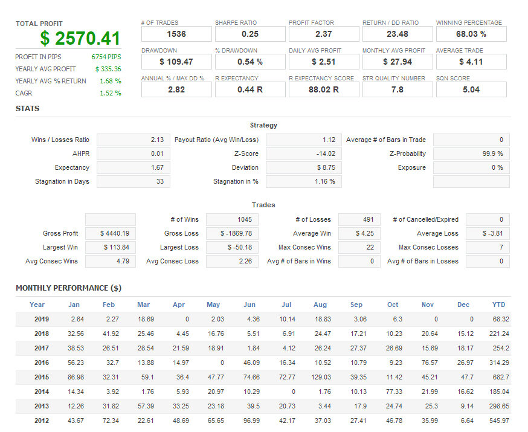Click 2012 YTD value 545.97
This screenshot has height=432, width=528.
[x=499, y=421]
